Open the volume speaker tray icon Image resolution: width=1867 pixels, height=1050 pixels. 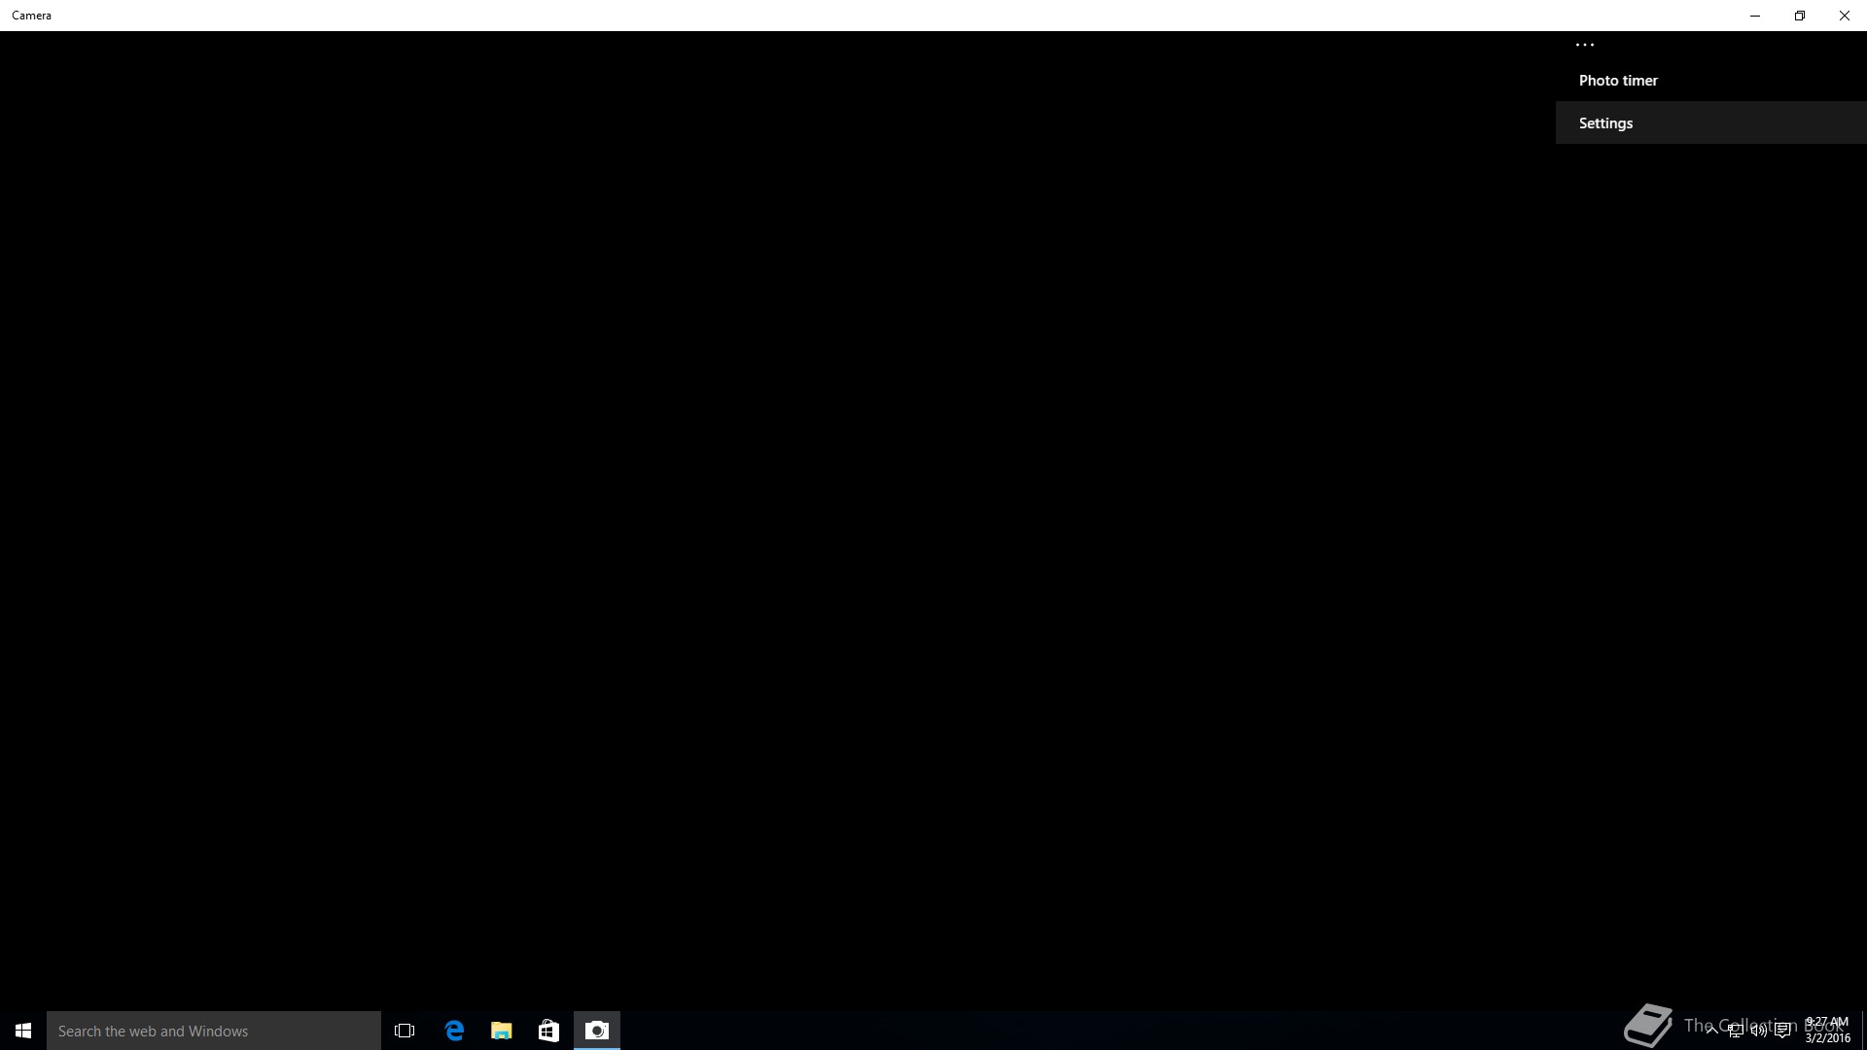pos(1758,1031)
